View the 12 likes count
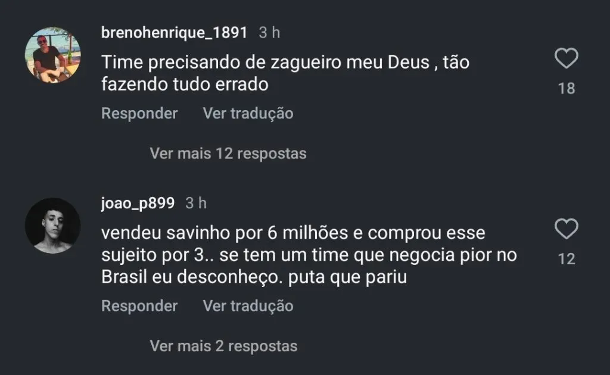The height and width of the screenshot is (375, 610). tap(567, 259)
